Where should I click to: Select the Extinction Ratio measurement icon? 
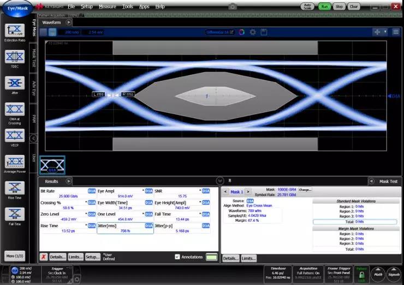[x=15, y=31]
